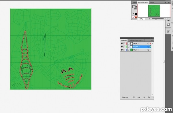Viewport: 173px width, 113px height.
Task: Click the Create New Sublayer icon
Action: [139, 97]
